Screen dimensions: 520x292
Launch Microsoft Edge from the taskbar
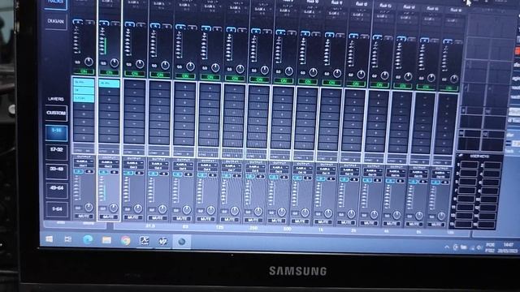point(88,240)
